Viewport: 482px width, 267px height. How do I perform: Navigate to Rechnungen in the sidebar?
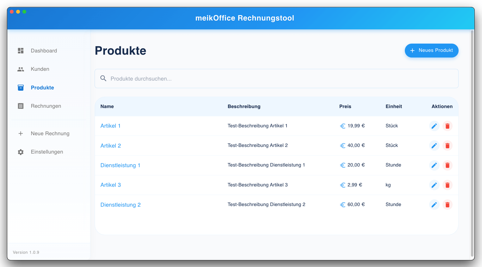pyautogui.click(x=46, y=106)
